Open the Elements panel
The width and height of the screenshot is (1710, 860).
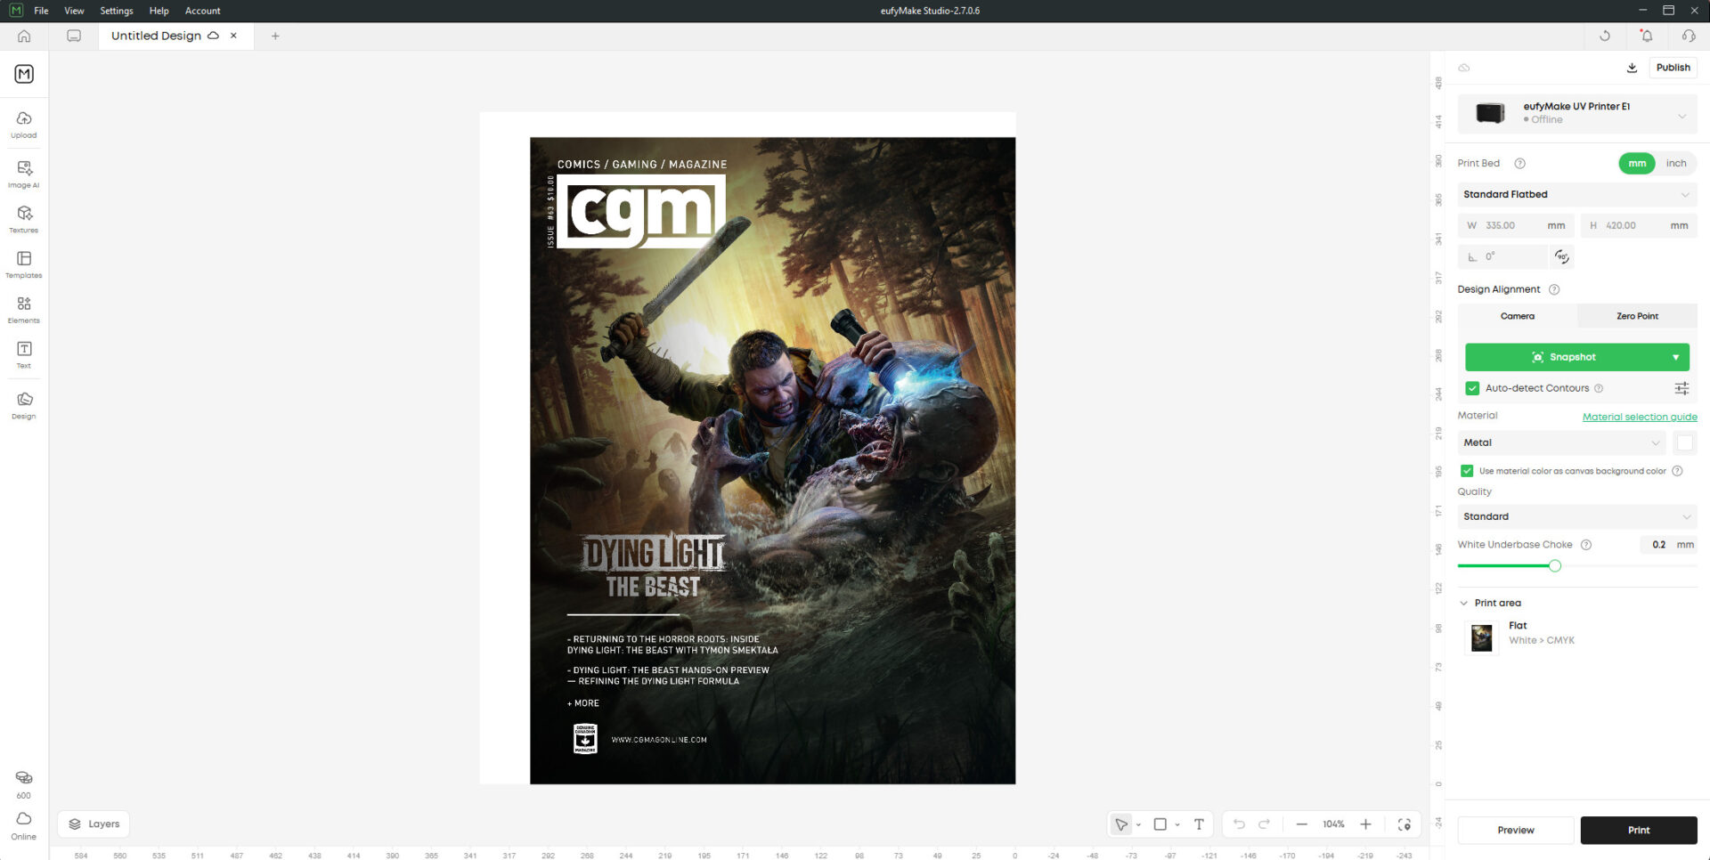[24, 309]
